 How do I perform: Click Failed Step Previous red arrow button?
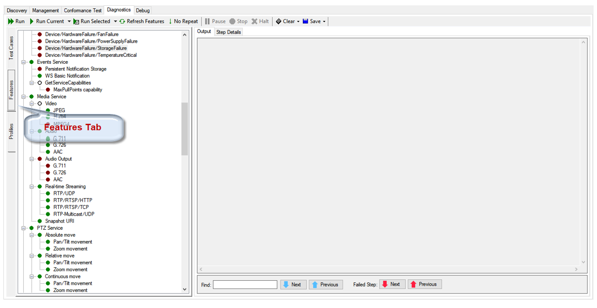tap(424, 284)
